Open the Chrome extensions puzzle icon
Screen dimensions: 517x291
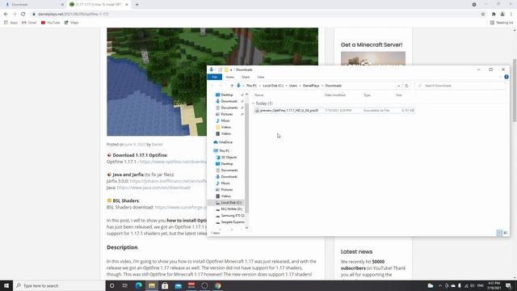[x=494, y=15]
